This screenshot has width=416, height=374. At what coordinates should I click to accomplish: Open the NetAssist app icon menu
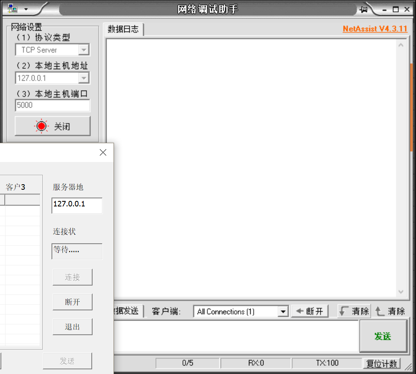12,9
